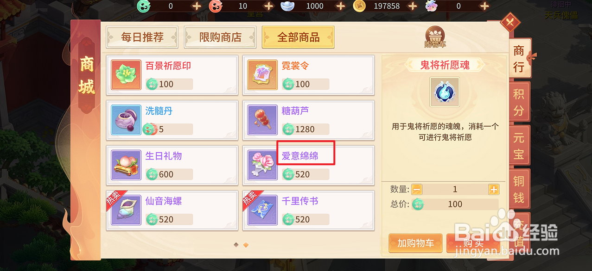
Task: Increase quantity with the plus stepper
Action: tap(494, 189)
